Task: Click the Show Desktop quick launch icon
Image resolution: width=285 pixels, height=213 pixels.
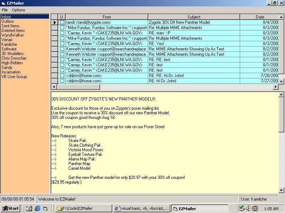Action: pos(29,208)
